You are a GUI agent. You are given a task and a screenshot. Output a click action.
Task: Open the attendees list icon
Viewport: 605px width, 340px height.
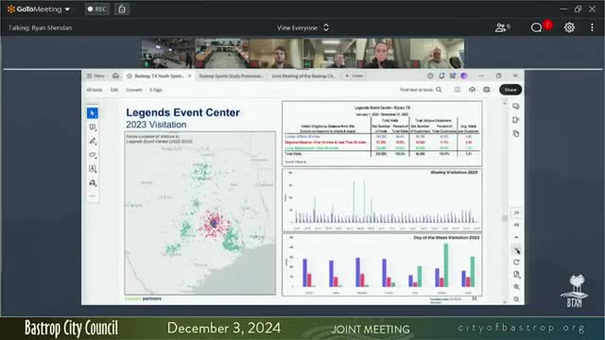pos(502,27)
